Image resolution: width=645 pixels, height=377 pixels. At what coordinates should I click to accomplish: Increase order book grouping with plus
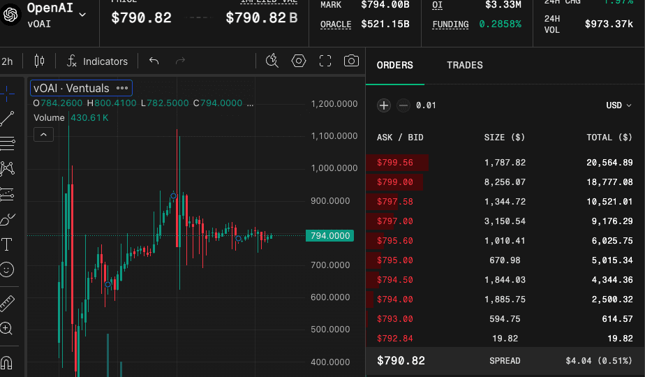(x=384, y=105)
